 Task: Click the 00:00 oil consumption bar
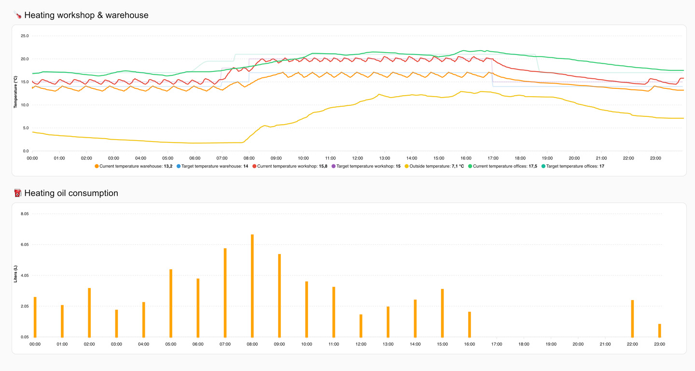35,317
